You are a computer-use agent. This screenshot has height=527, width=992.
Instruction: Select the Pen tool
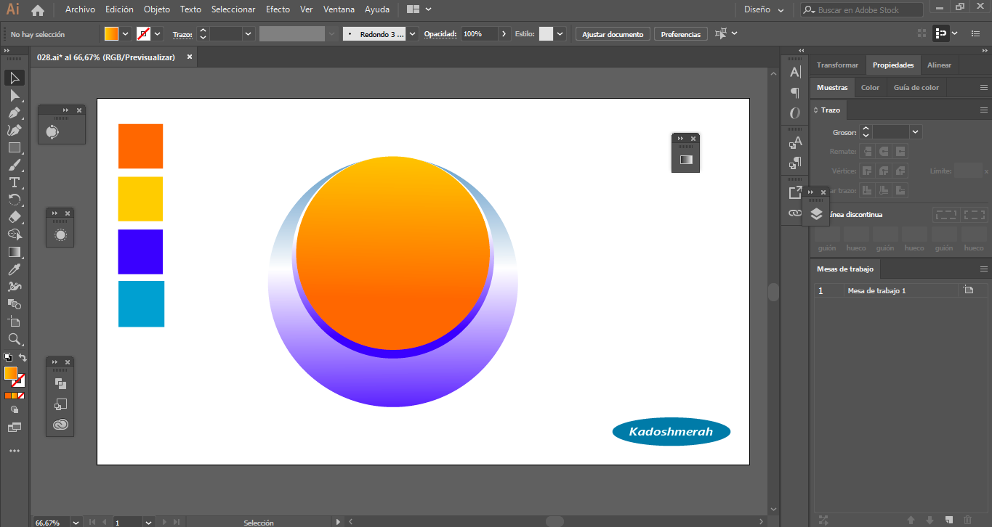click(x=15, y=113)
